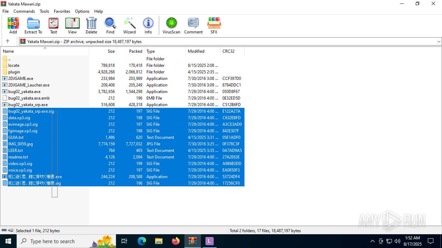This screenshot has height=248, width=442.
Task: Open Task View on taskbar
Action: [x=124, y=241]
